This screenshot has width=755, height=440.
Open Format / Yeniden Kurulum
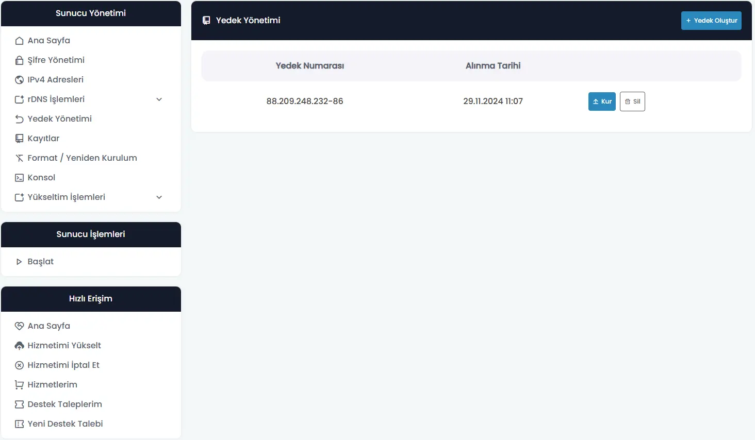(83, 158)
